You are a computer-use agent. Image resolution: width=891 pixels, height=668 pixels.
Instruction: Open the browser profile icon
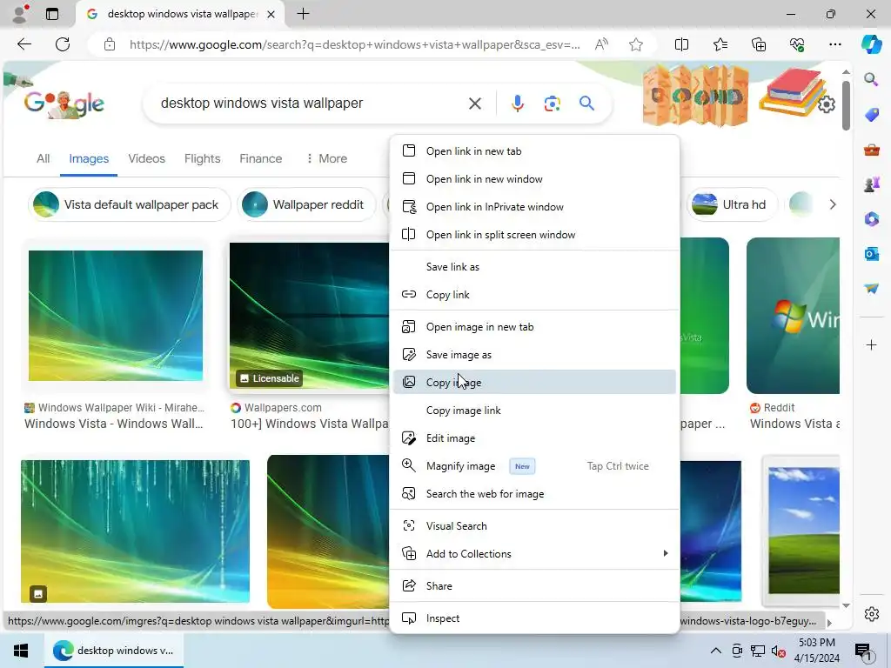20,14
